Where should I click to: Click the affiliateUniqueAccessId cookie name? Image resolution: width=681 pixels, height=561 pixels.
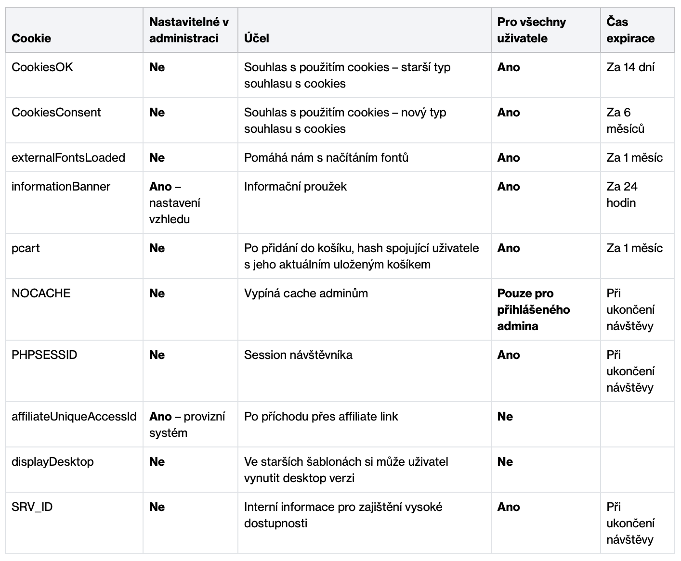pyautogui.click(x=74, y=417)
